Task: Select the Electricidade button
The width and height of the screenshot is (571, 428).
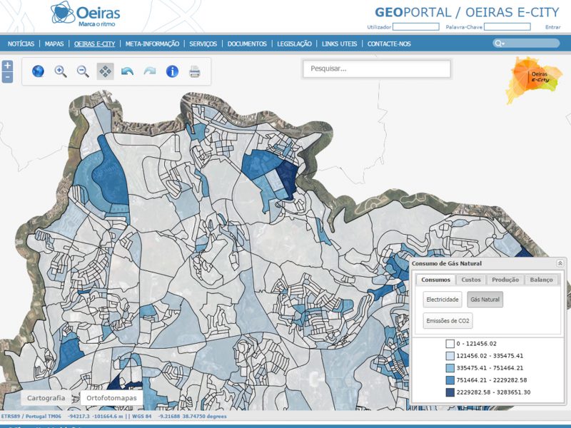Action: [x=443, y=300]
